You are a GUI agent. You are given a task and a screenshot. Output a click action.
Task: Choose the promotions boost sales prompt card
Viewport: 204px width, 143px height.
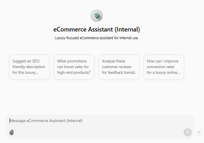[74, 67]
